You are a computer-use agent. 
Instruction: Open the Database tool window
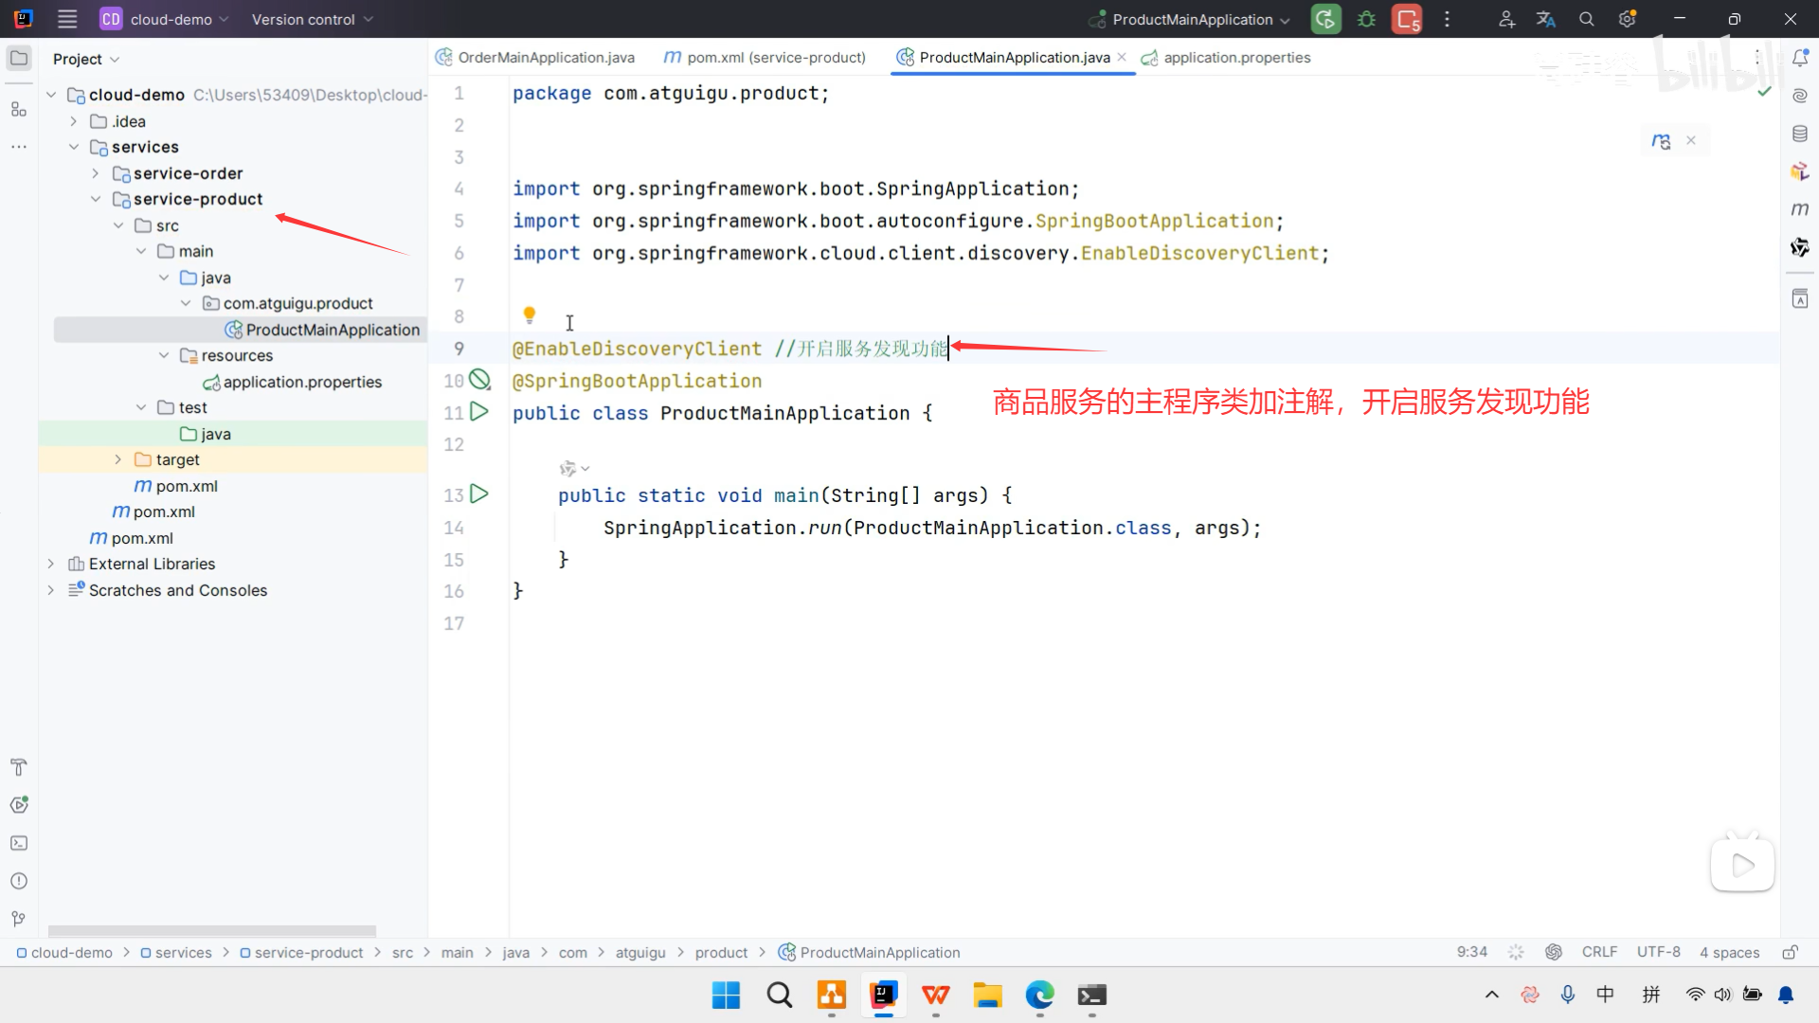[1800, 134]
